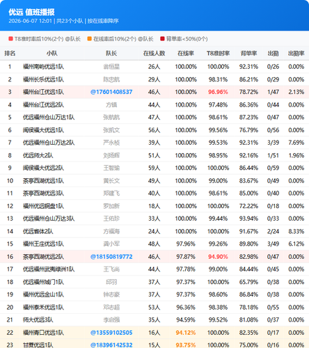
Task: Click the 排名 column header
Action: tap(10, 54)
